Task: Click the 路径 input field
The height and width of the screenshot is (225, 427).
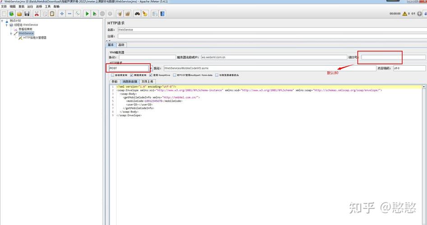Action: pyautogui.click(x=270, y=68)
